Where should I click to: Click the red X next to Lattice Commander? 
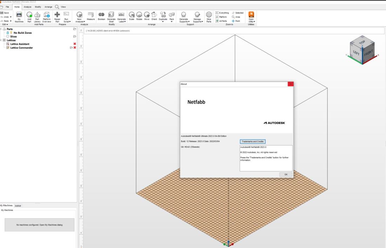(x=75, y=47)
